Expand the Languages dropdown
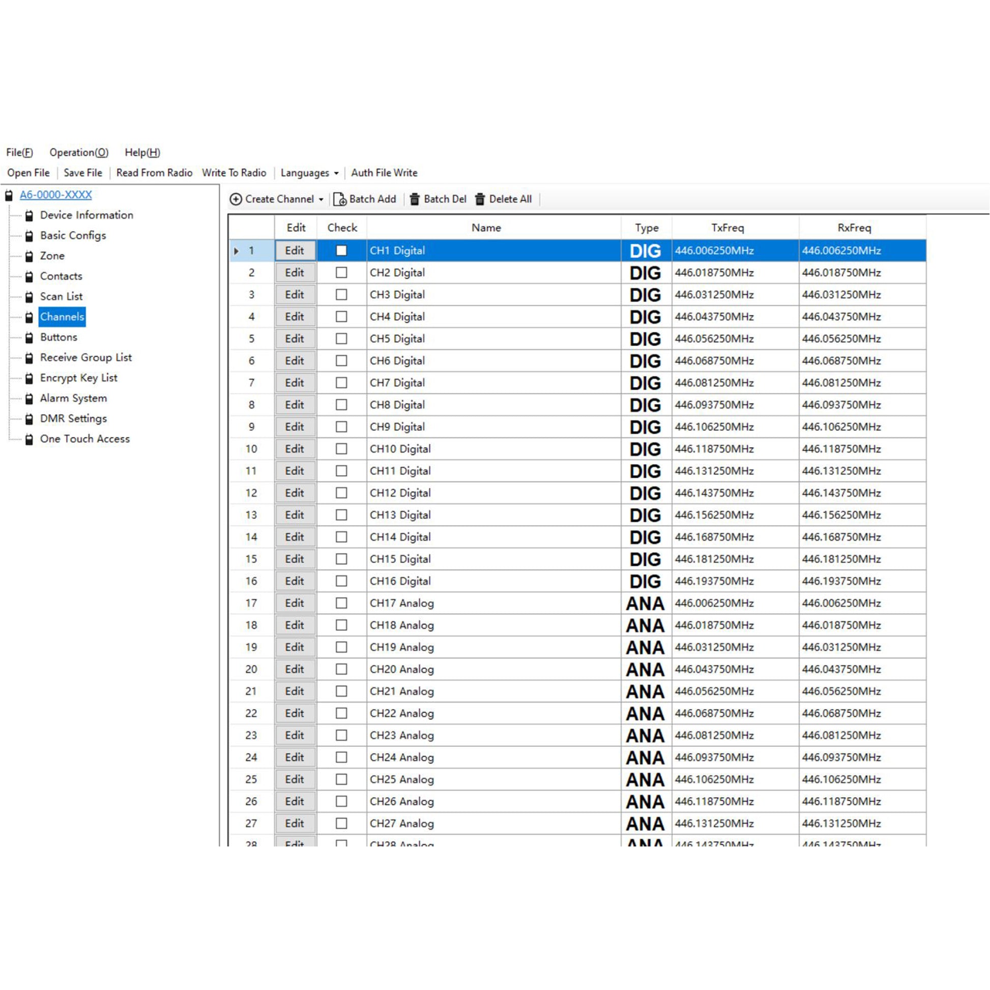990x990 pixels. click(x=336, y=173)
